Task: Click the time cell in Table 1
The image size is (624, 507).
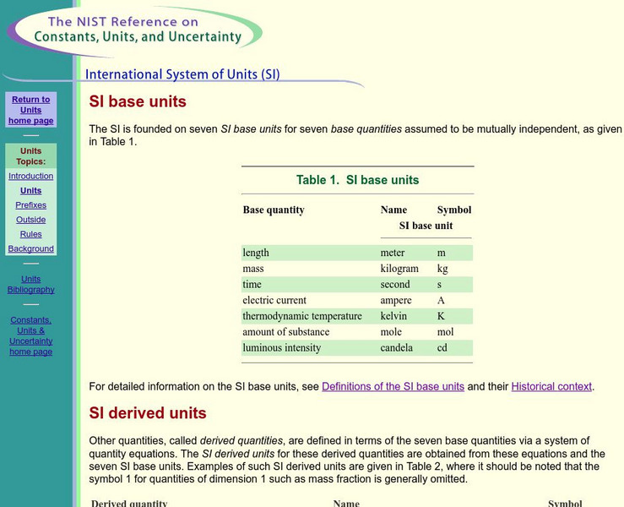Action: pyautogui.click(x=252, y=285)
